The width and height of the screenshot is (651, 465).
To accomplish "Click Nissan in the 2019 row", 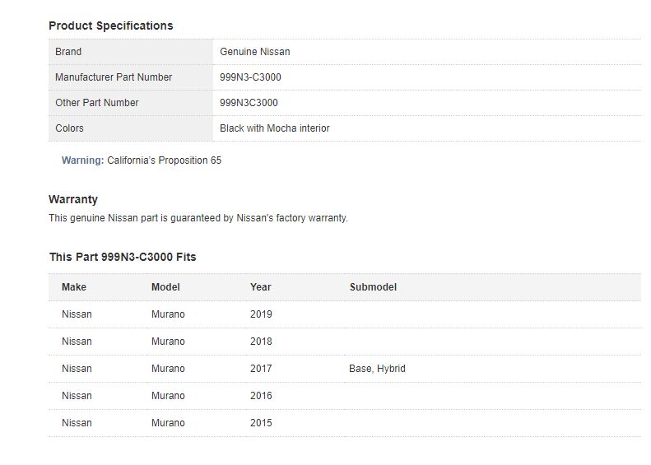I will tap(77, 314).
